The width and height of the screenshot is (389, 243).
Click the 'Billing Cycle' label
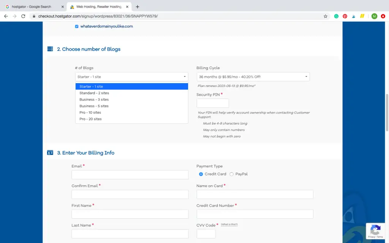[x=208, y=68]
